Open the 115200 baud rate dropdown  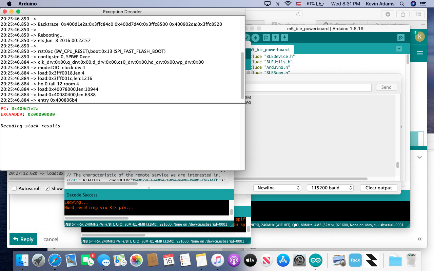331,188
